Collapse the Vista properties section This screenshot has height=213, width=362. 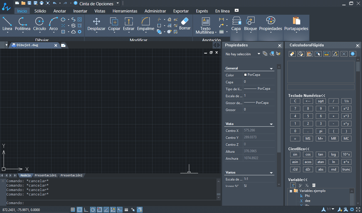tap(271, 124)
